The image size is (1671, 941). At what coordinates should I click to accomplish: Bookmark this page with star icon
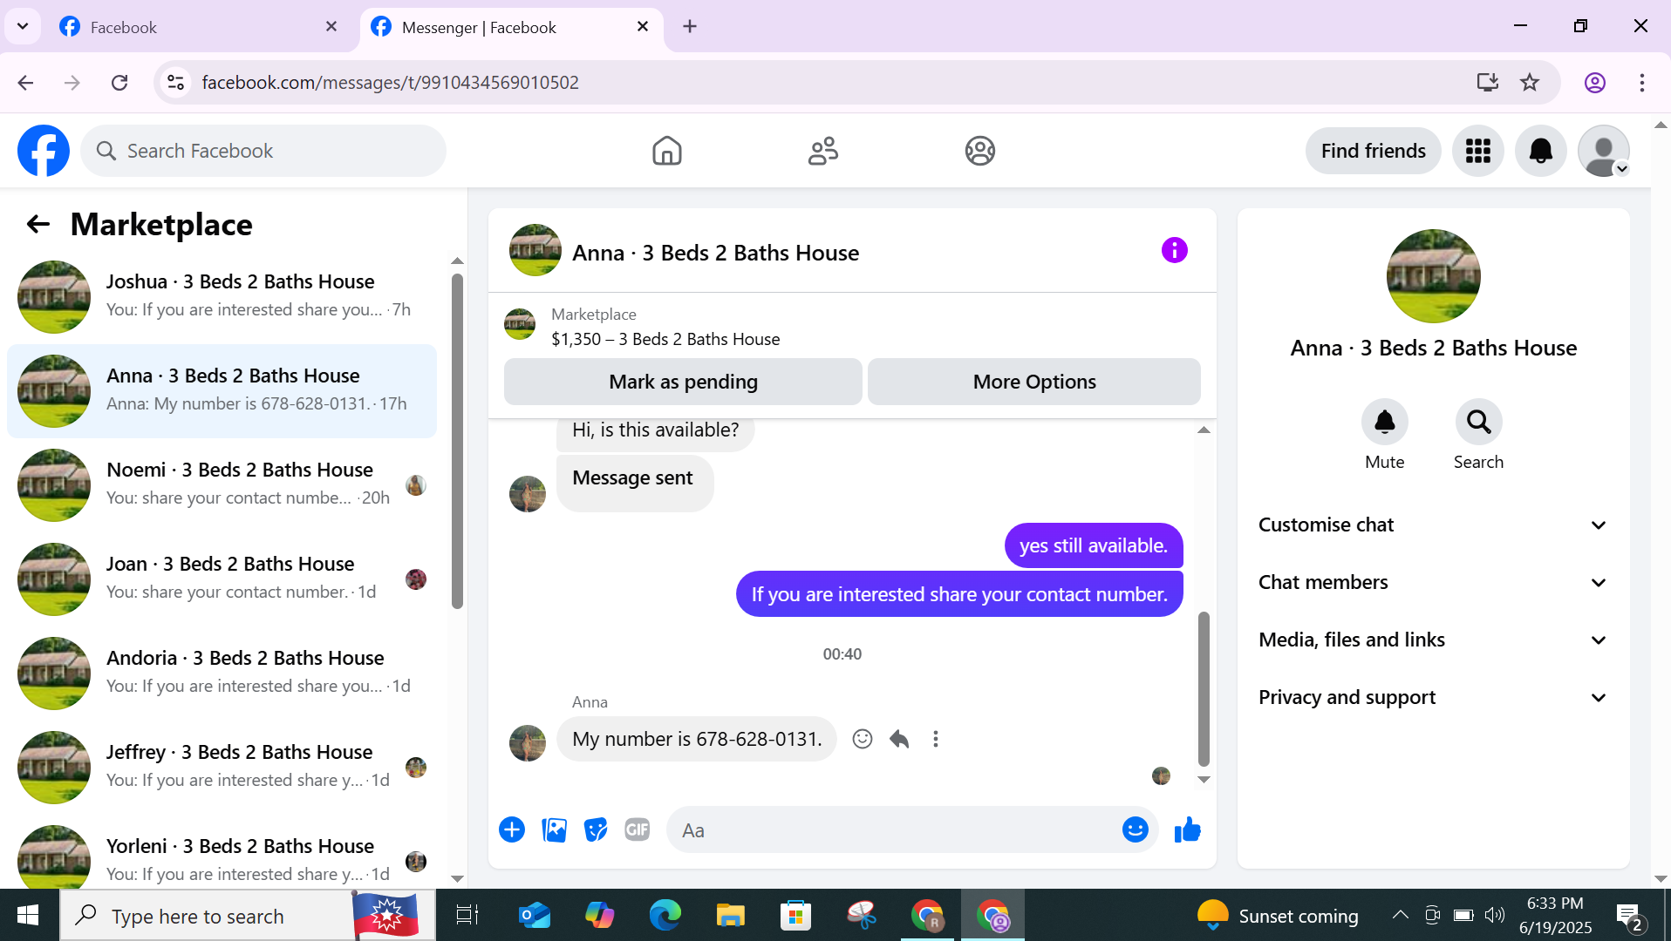point(1530,82)
